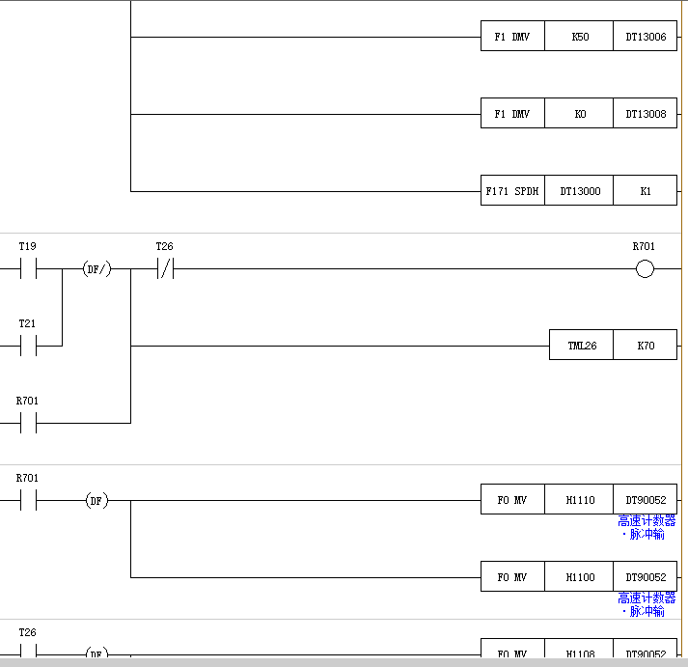Select the T26 normally closed contact
Image resolution: width=688 pixels, height=667 pixels.
[x=165, y=269]
